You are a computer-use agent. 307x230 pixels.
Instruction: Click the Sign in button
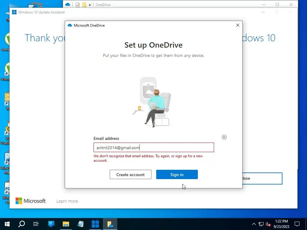[177, 175]
